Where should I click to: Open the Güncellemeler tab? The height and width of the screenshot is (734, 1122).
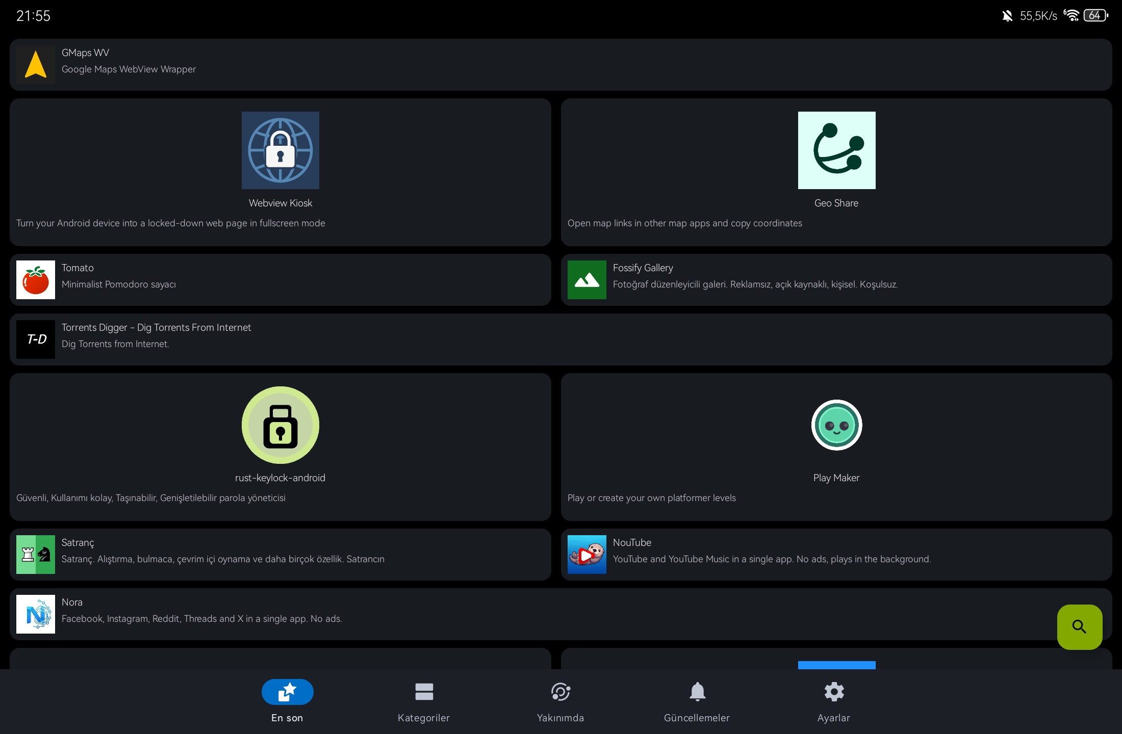[x=697, y=701]
